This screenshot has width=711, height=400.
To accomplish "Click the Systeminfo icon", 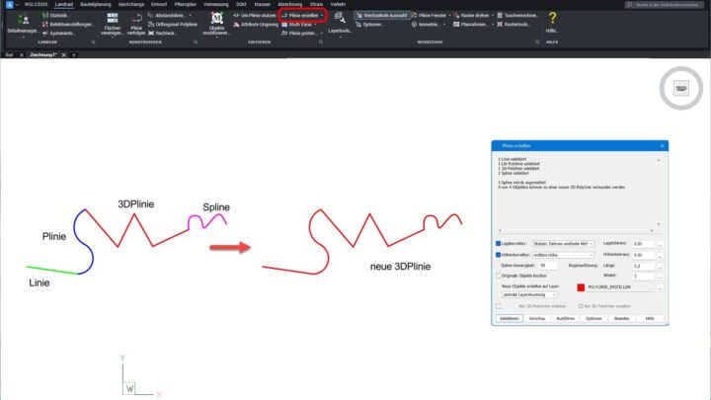I will [x=45, y=34].
